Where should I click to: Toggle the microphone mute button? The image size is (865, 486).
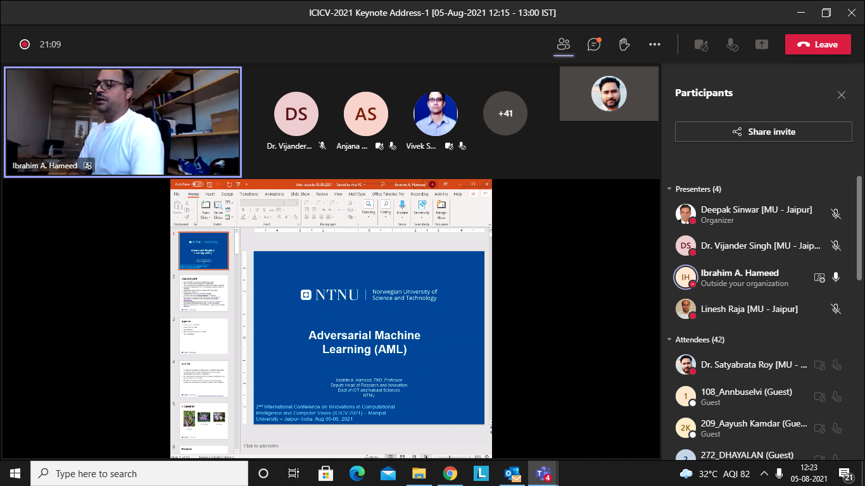(731, 45)
